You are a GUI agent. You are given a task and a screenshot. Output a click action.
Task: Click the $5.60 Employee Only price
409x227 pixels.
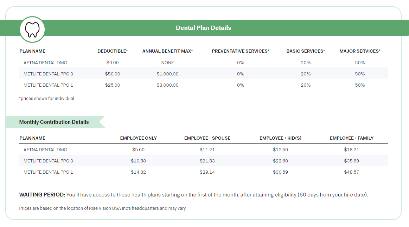click(138, 149)
